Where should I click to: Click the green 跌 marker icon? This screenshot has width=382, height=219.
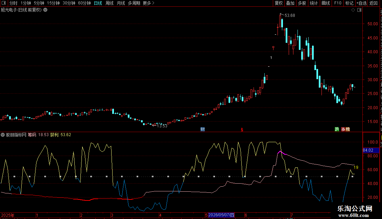(337, 129)
